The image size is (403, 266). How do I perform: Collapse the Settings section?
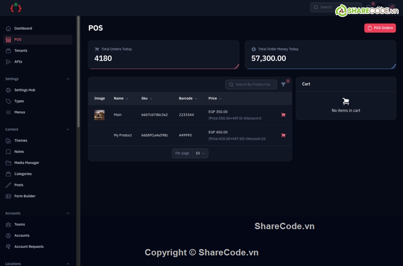(68, 78)
